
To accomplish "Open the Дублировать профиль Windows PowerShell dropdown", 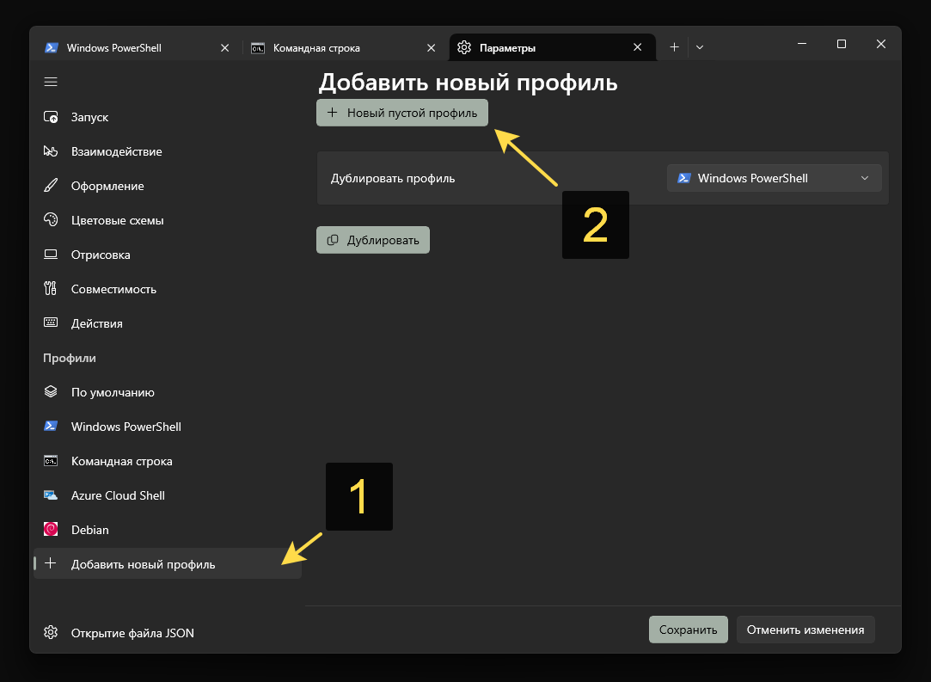I will point(775,178).
